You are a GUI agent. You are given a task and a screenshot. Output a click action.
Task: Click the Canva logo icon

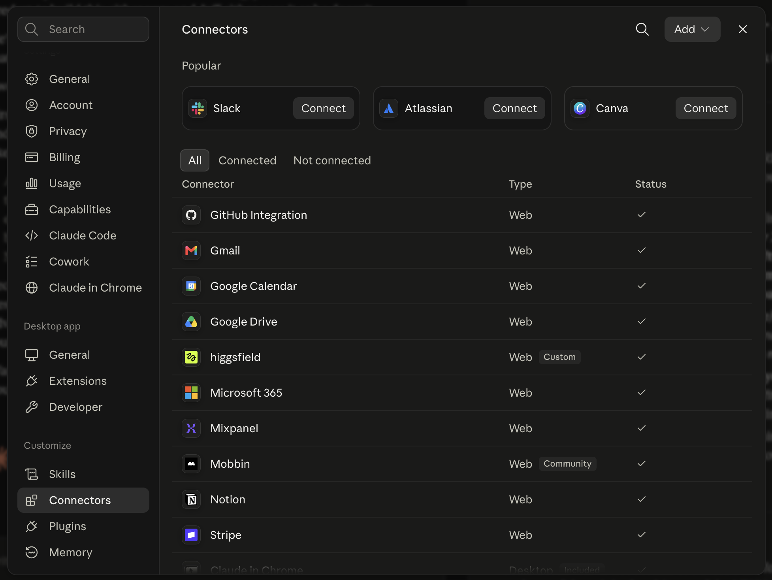pyautogui.click(x=580, y=108)
